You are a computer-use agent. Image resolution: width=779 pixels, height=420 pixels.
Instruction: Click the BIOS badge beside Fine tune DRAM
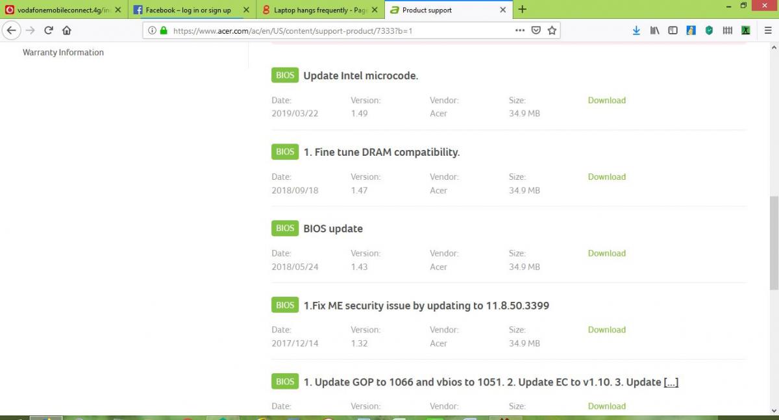[285, 152]
